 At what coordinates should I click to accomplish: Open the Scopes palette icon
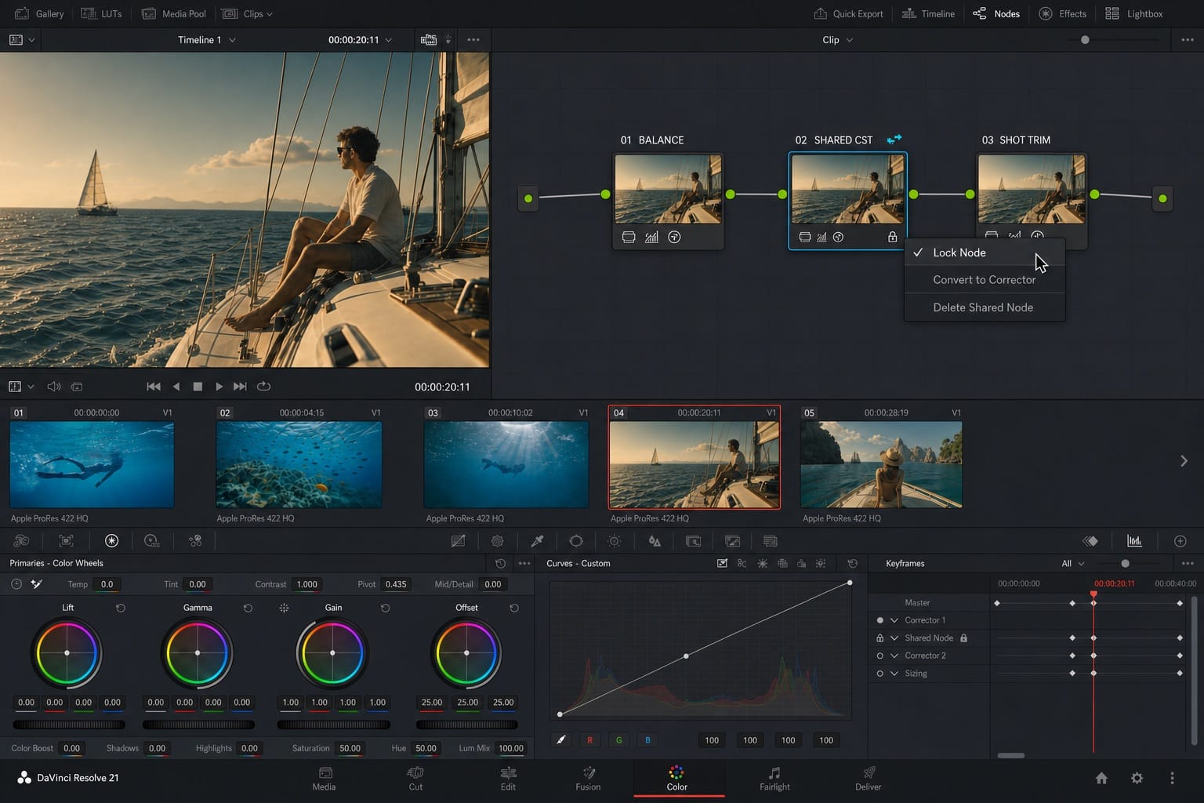[1134, 541]
